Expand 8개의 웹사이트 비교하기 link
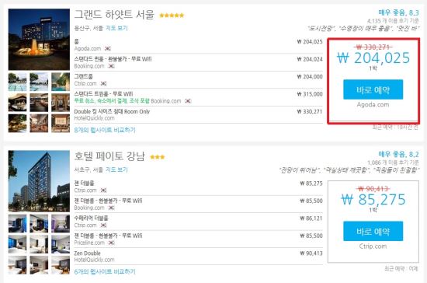 coord(105,130)
